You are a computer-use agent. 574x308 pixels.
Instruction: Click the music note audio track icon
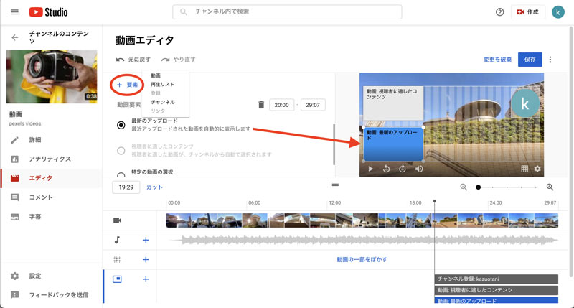click(x=117, y=240)
